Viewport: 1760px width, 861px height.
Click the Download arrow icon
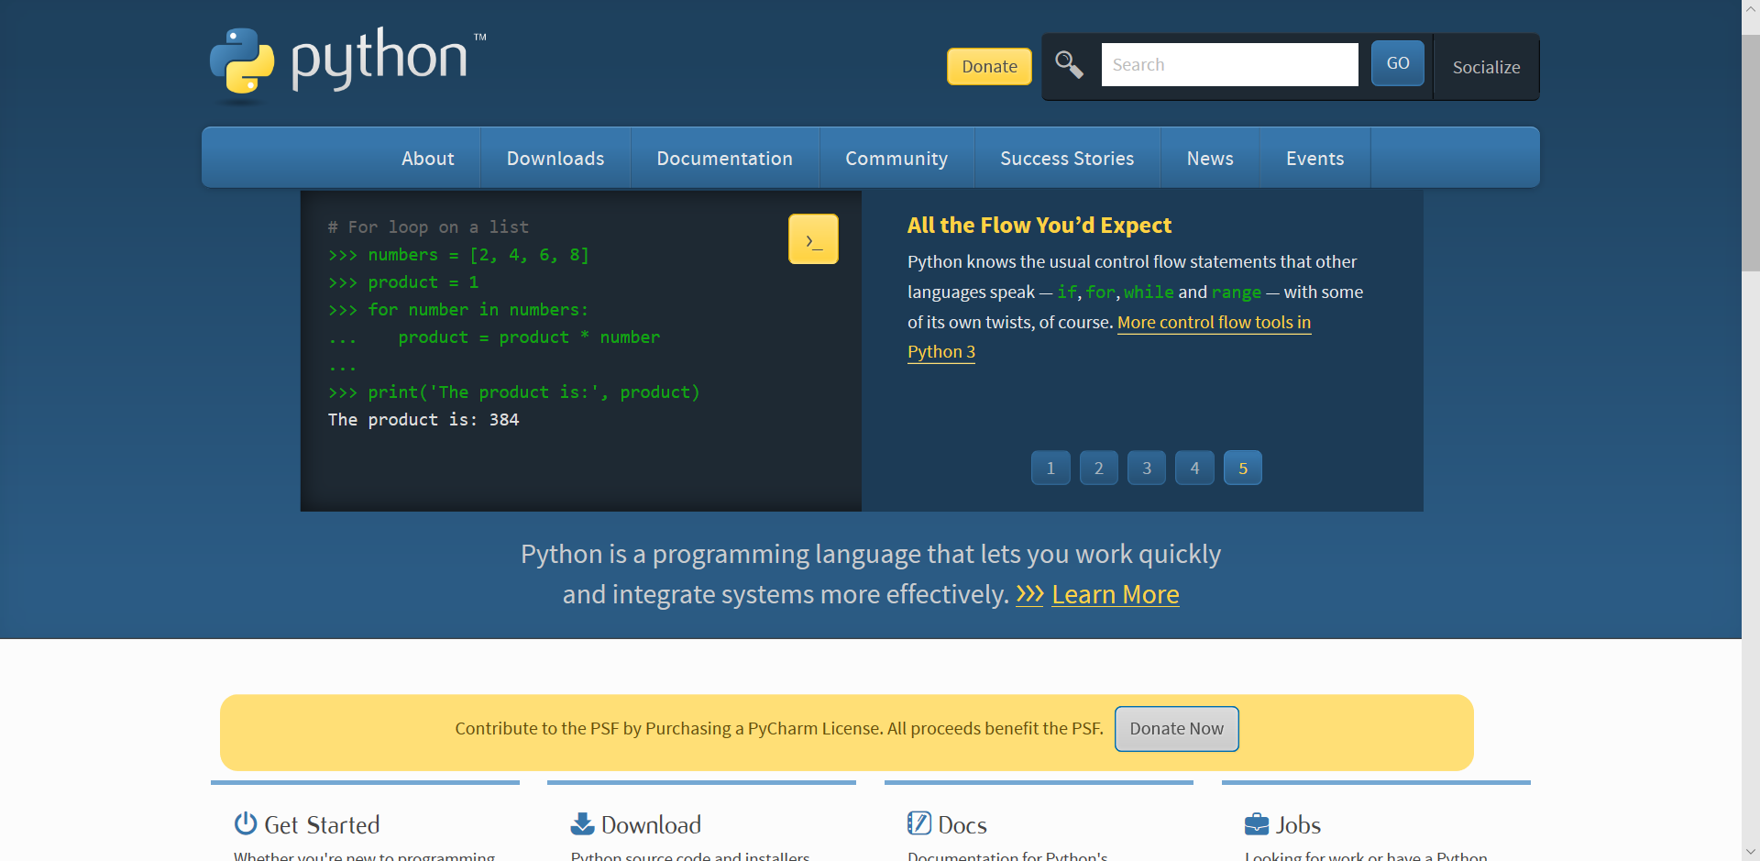tap(582, 823)
